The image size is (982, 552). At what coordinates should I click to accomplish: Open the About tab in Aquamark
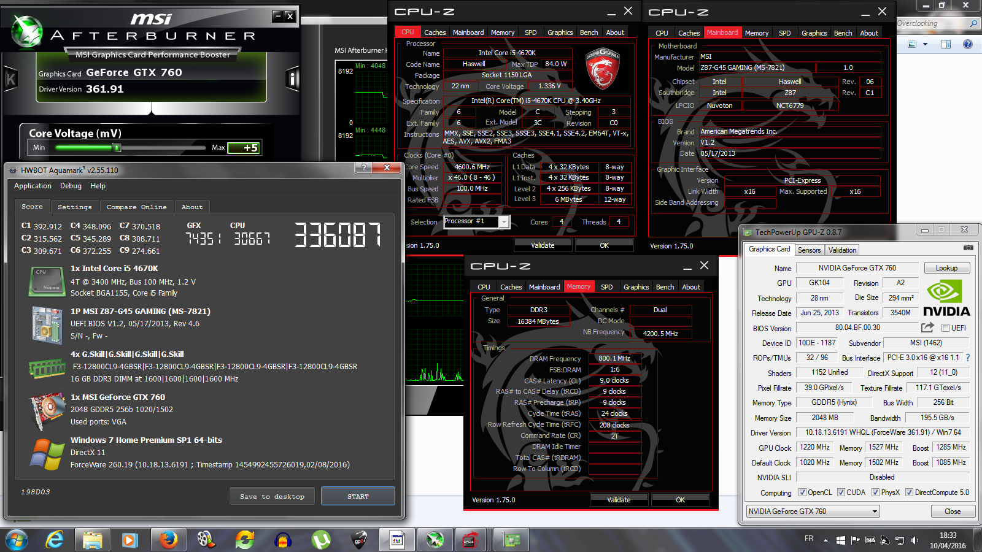tap(192, 207)
